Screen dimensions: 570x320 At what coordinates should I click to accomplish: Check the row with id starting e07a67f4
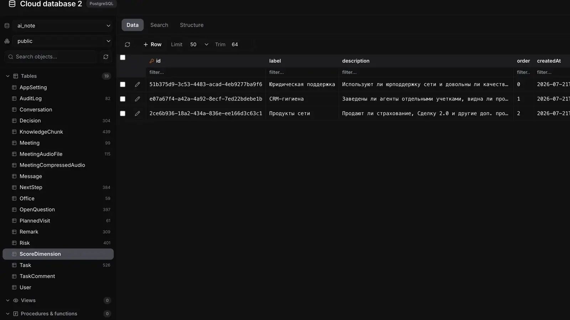pyautogui.click(x=123, y=99)
